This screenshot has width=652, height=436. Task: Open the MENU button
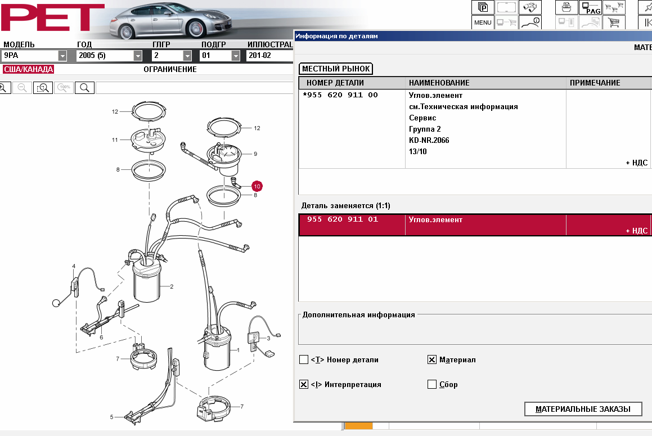pyautogui.click(x=483, y=23)
